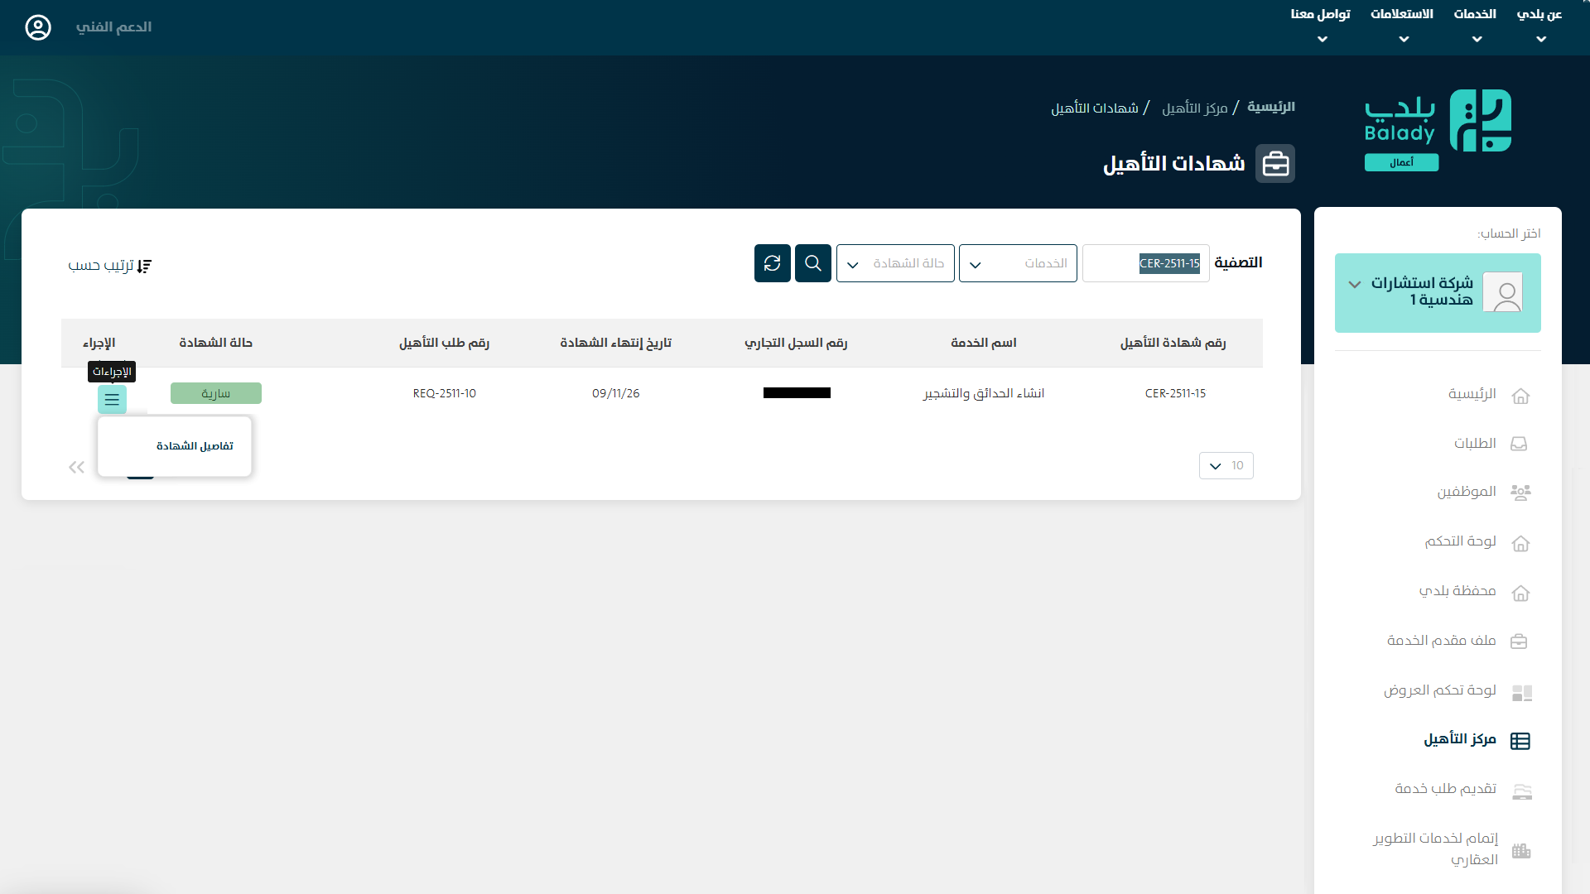Viewport: 1590px width, 894px height.
Task: Click the search magnifier button
Action: pos(812,263)
